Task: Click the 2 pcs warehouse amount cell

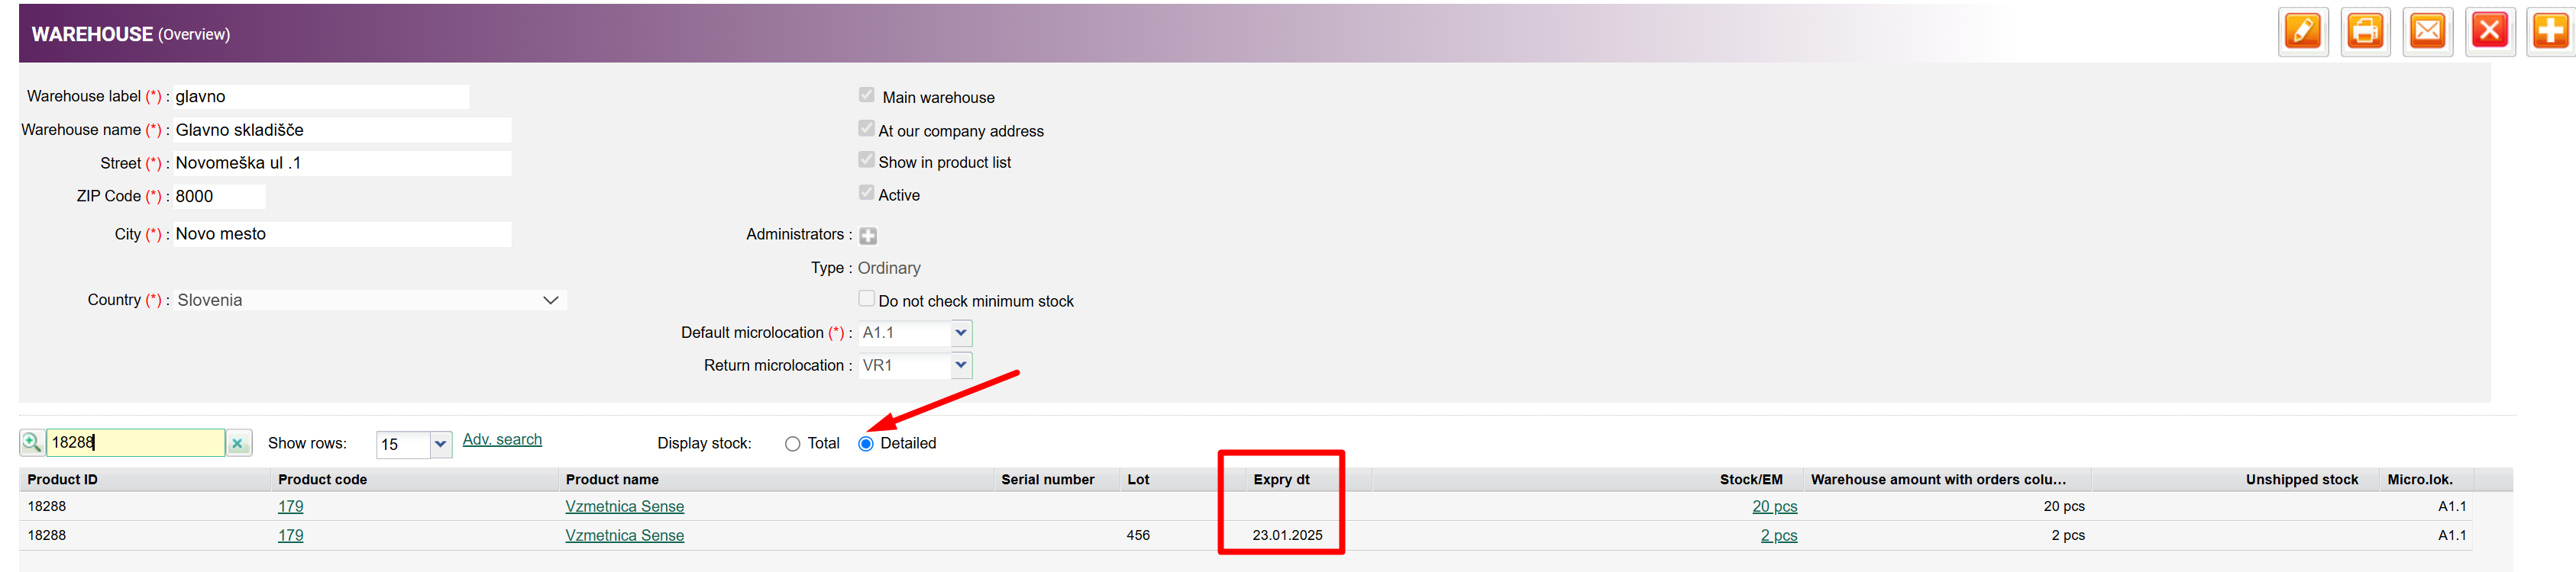Action: click(2068, 535)
